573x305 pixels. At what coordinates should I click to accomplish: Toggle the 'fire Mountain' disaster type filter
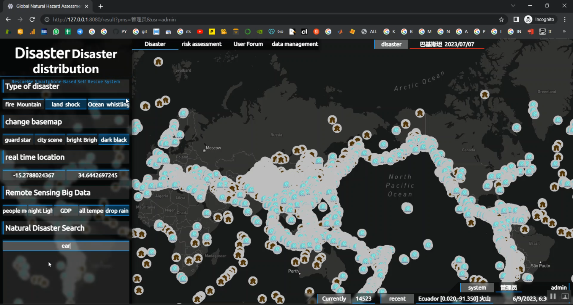tap(23, 104)
